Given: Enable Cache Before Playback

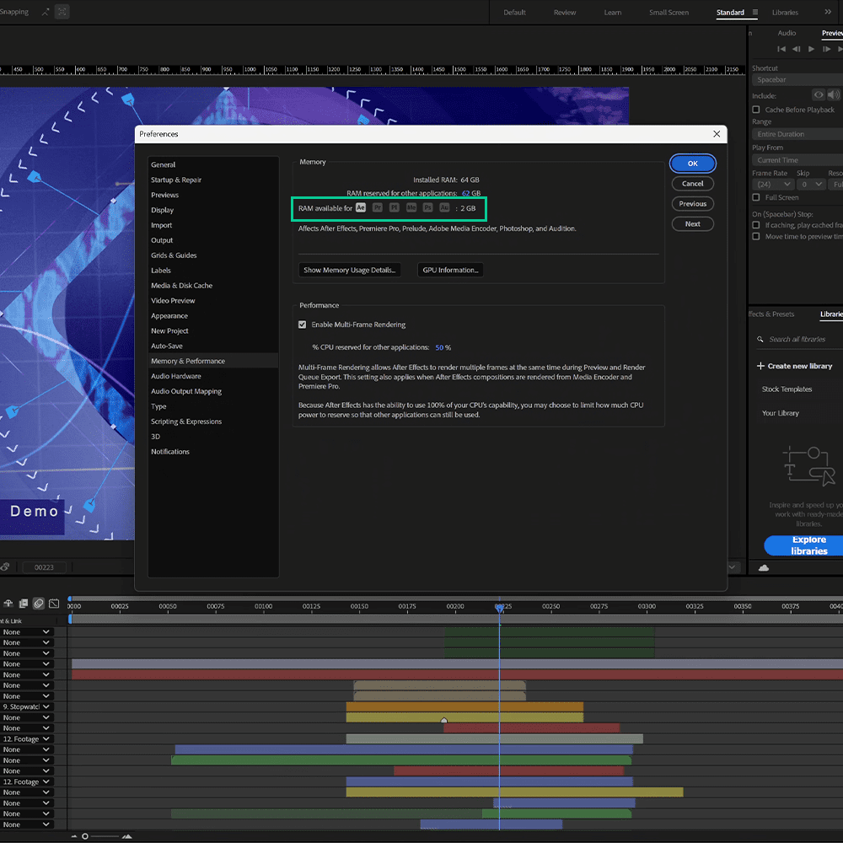Looking at the screenshot, I should point(756,110).
